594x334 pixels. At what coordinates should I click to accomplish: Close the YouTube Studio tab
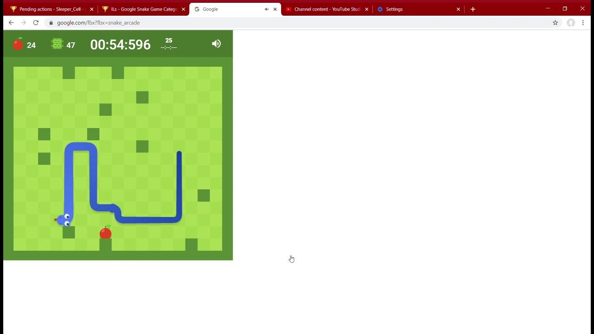367,9
